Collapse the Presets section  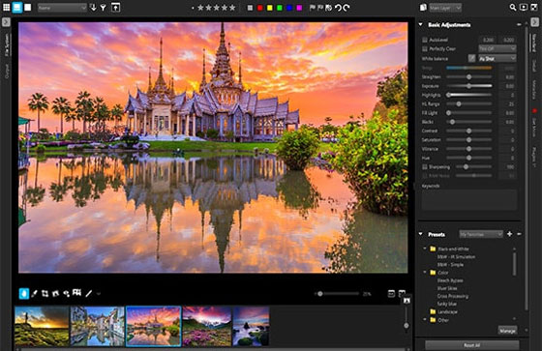(421, 234)
